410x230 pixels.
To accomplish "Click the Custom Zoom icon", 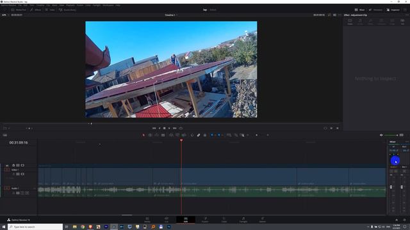I will pyautogui.click(x=242, y=135).
